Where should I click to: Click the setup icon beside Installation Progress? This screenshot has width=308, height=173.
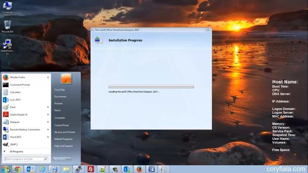(99, 40)
